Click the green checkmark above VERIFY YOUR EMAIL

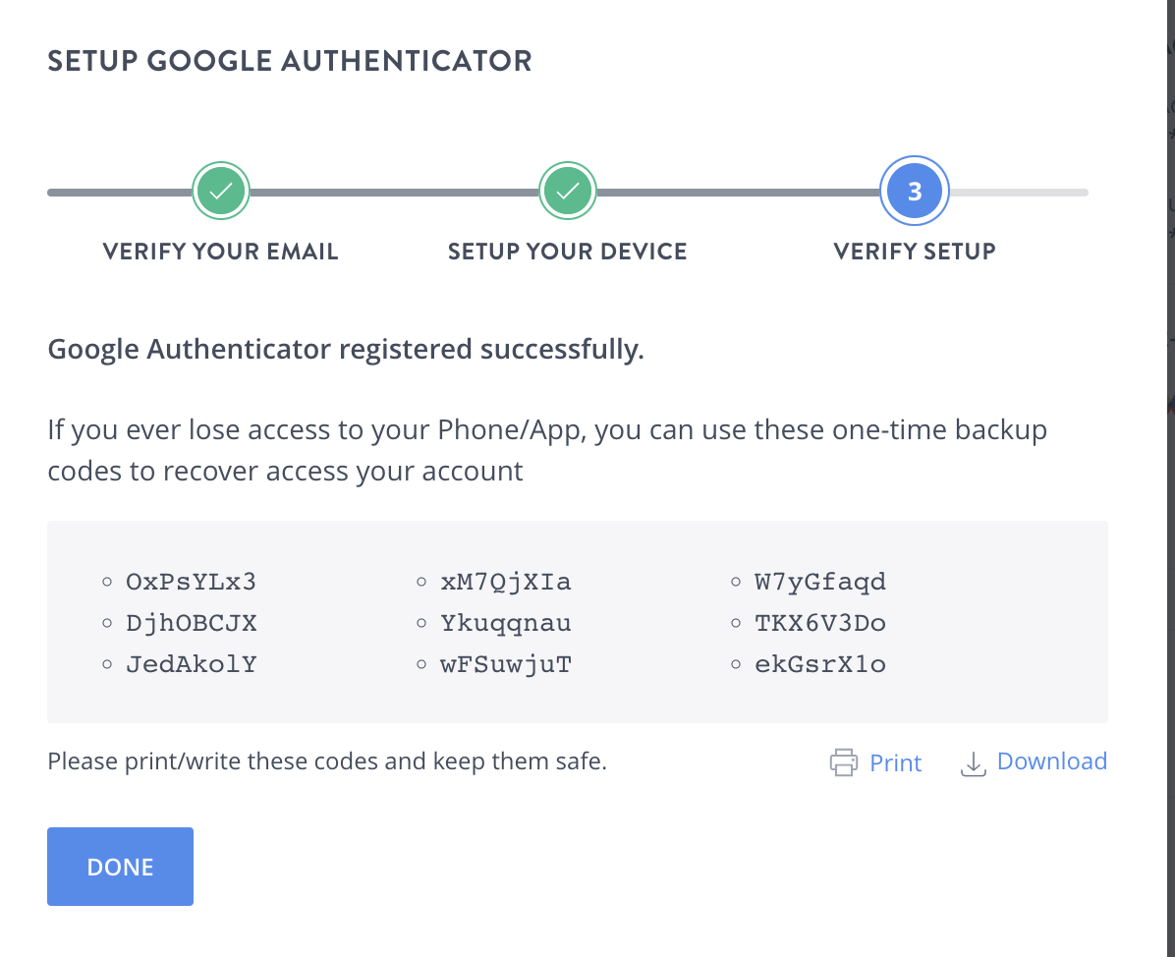[x=221, y=191]
